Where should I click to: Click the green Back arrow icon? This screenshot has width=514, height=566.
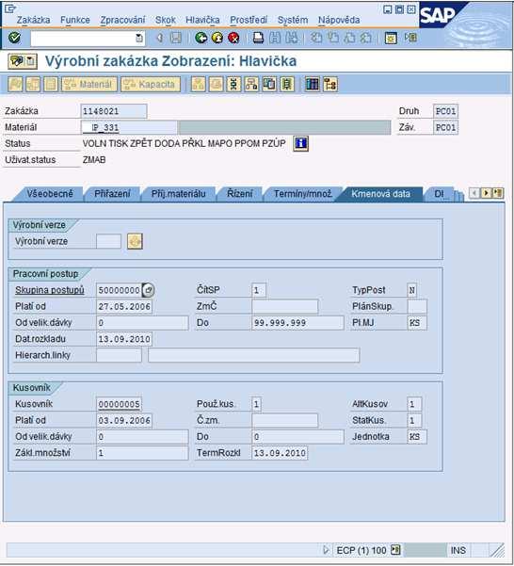click(x=201, y=38)
